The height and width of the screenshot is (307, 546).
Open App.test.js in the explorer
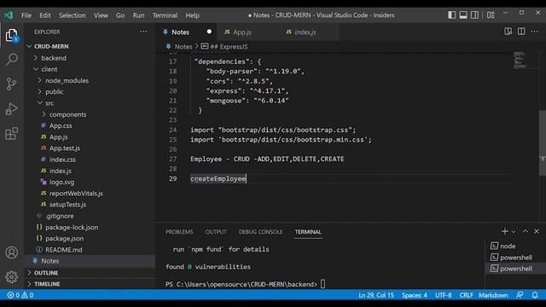[65, 148]
